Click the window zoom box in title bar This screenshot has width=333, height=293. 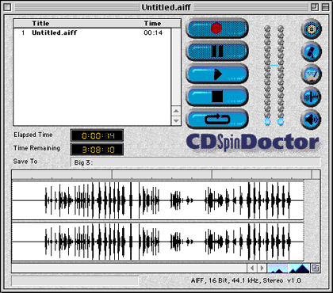(x=315, y=7)
